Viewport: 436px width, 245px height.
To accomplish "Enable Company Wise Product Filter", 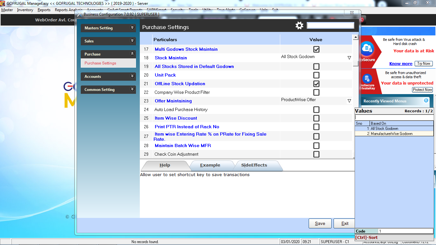I will pyautogui.click(x=316, y=93).
